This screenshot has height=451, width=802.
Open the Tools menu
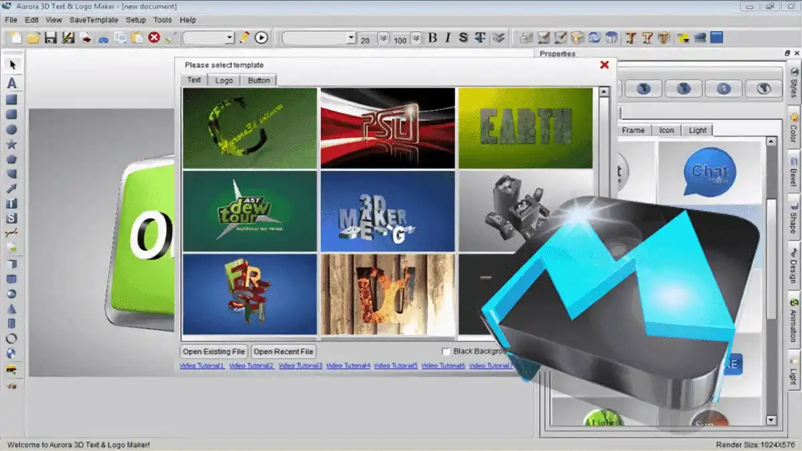coord(162,20)
